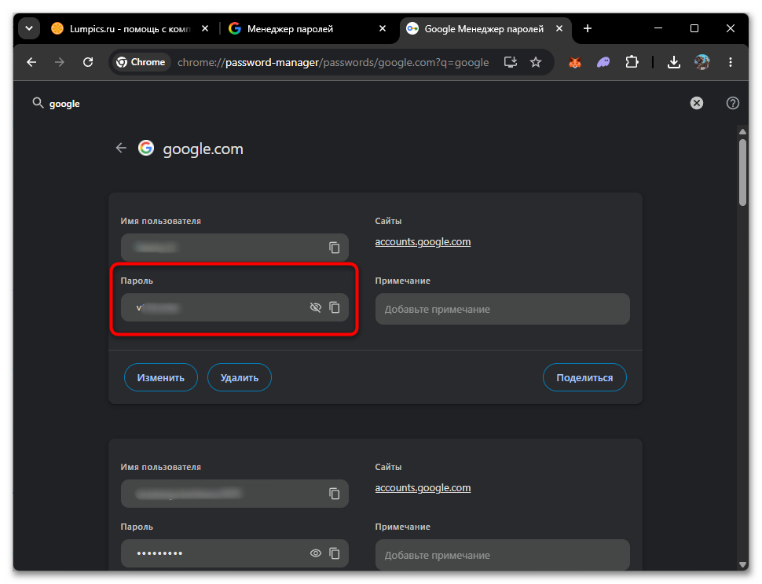Close the Google Менеджер паролей tab
This screenshot has width=762, height=584.
(x=559, y=29)
